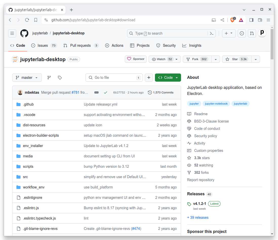This screenshot has width=278, height=240.
Task: Open Brave Shields icon
Action: click(232, 20)
